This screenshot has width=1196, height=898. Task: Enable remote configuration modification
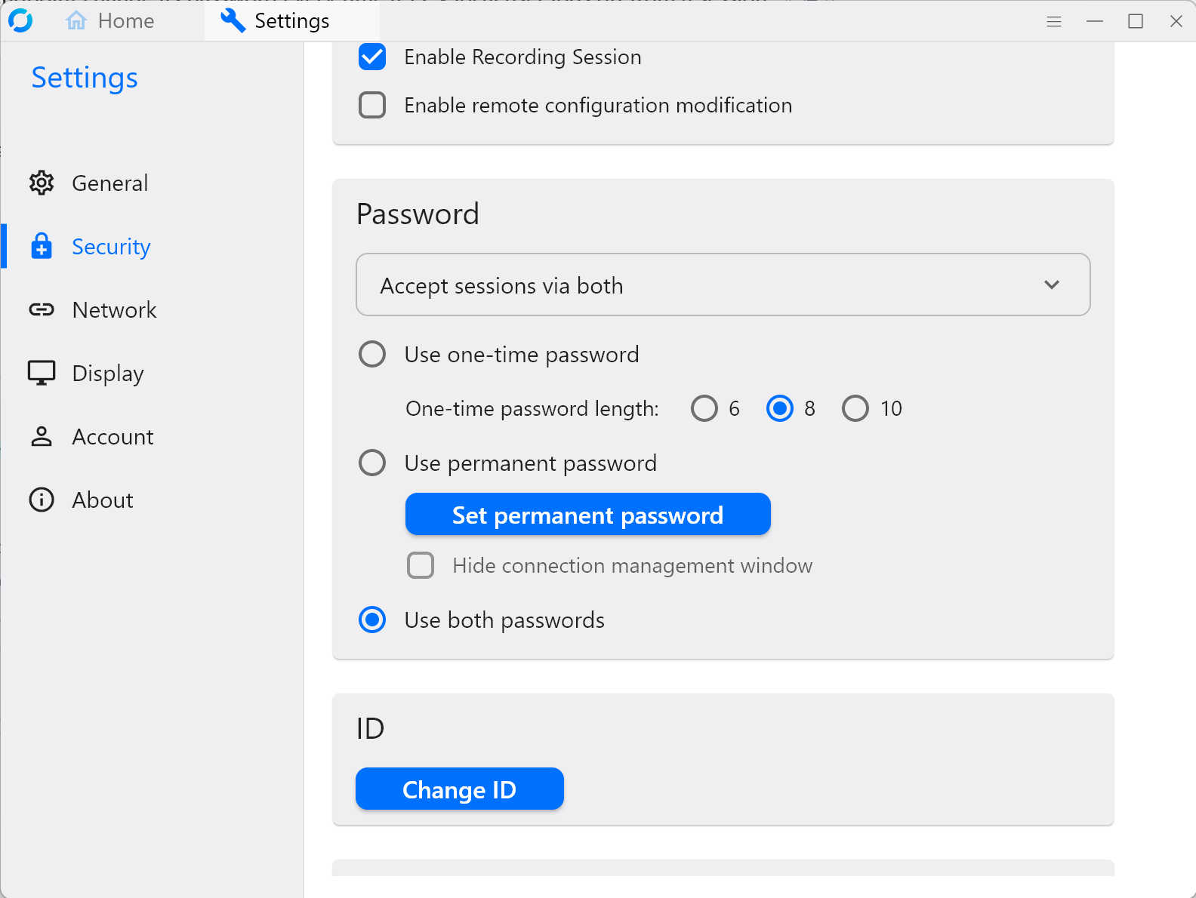(x=372, y=105)
